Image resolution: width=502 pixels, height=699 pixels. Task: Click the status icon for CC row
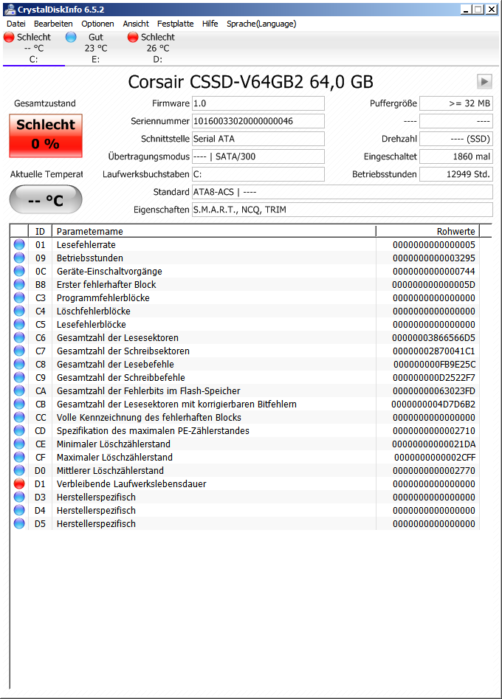[19, 417]
